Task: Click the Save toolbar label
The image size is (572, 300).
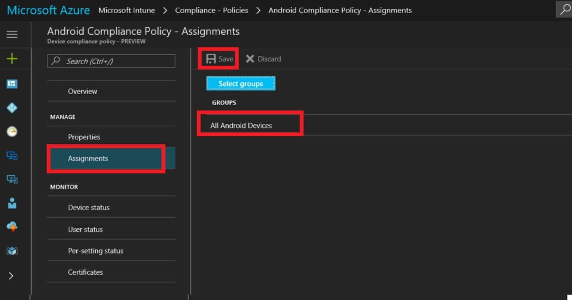Action: [226, 59]
